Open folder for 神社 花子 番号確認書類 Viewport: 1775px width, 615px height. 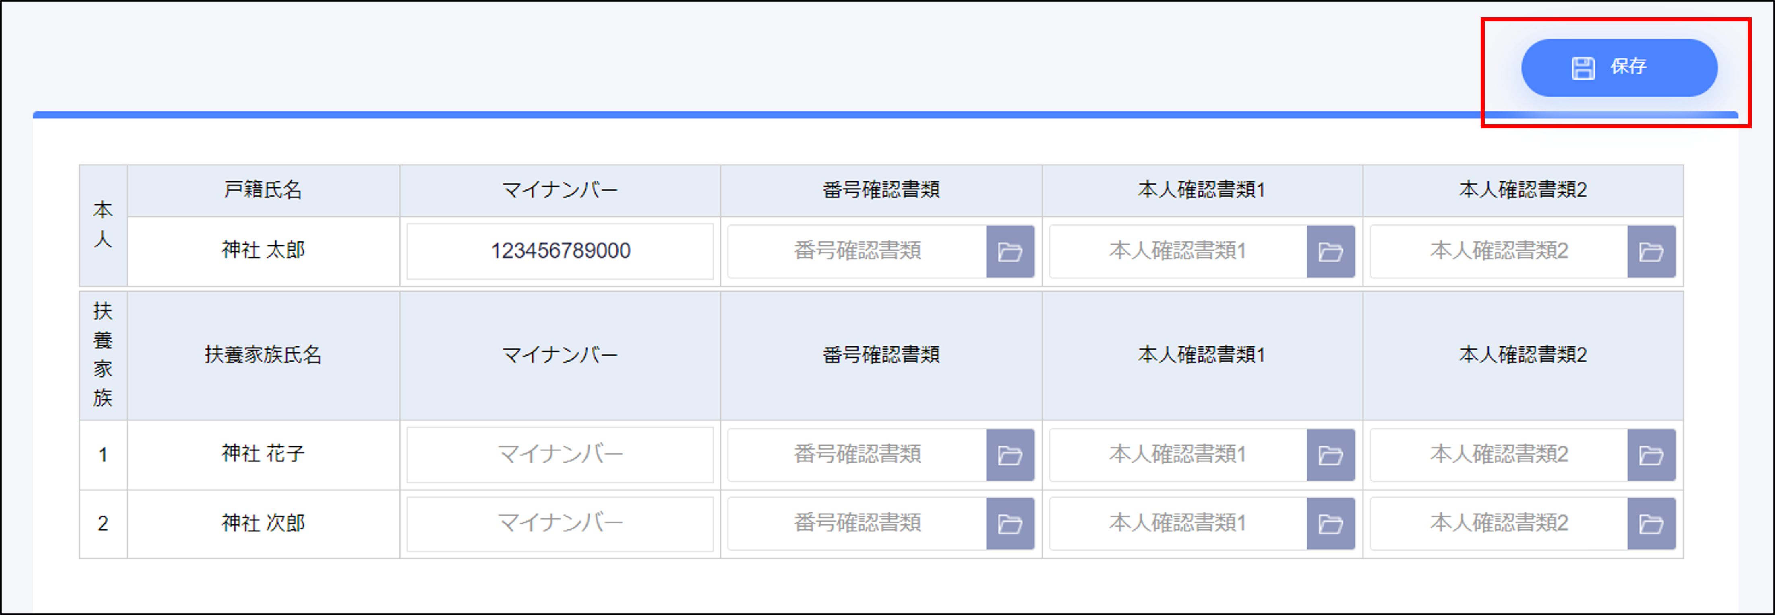click(x=1010, y=455)
